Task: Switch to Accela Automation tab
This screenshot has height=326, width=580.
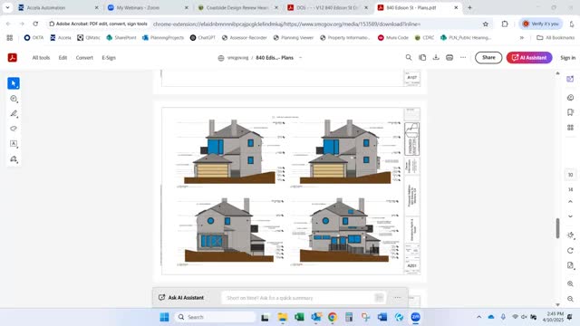Action: pos(58,7)
